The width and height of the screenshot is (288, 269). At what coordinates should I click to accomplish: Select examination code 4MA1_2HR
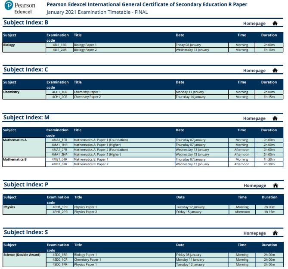(x=59, y=155)
